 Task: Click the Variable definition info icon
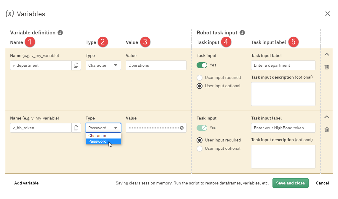pos(60,33)
